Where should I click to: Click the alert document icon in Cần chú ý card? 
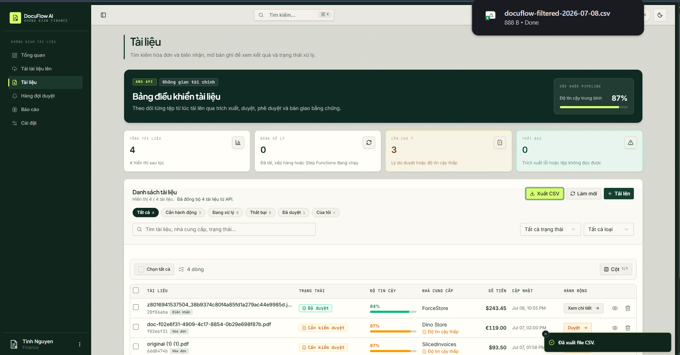point(500,142)
